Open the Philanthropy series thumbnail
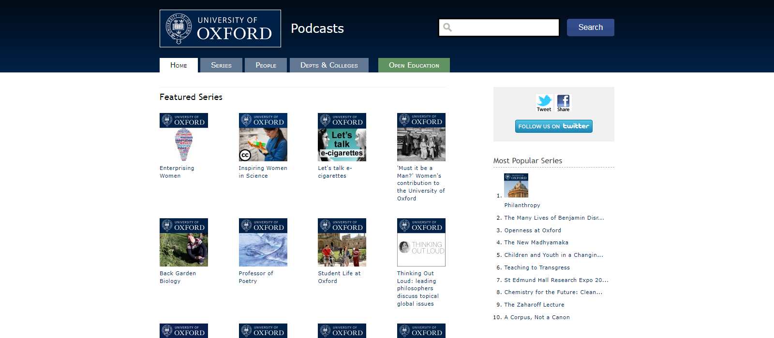 pyautogui.click(x=516, y=185)
